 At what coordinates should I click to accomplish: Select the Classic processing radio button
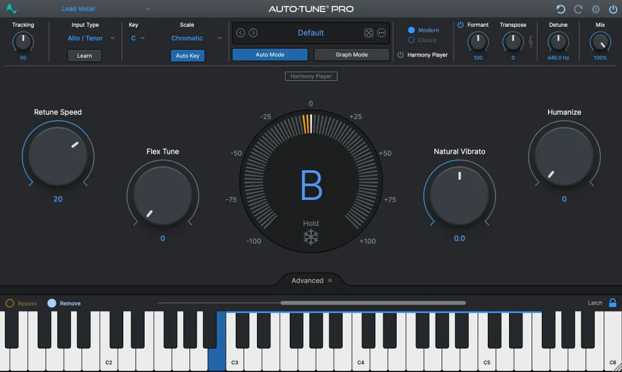(411, 40)
